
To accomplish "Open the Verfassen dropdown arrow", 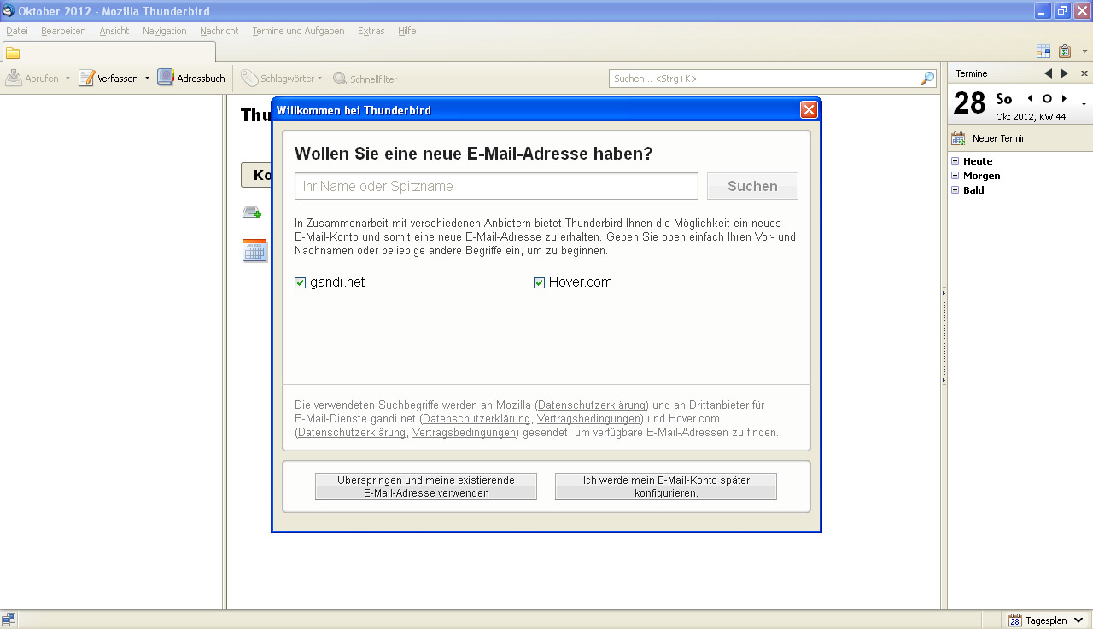I will point(147,79).
